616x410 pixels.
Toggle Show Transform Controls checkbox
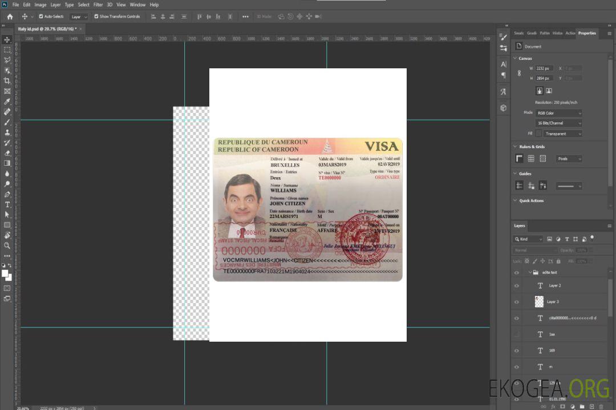pos(96,17)
